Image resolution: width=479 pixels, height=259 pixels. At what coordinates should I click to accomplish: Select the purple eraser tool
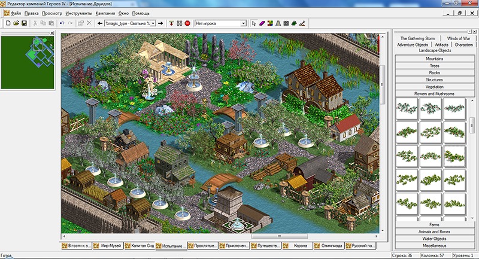click(262, 23)
